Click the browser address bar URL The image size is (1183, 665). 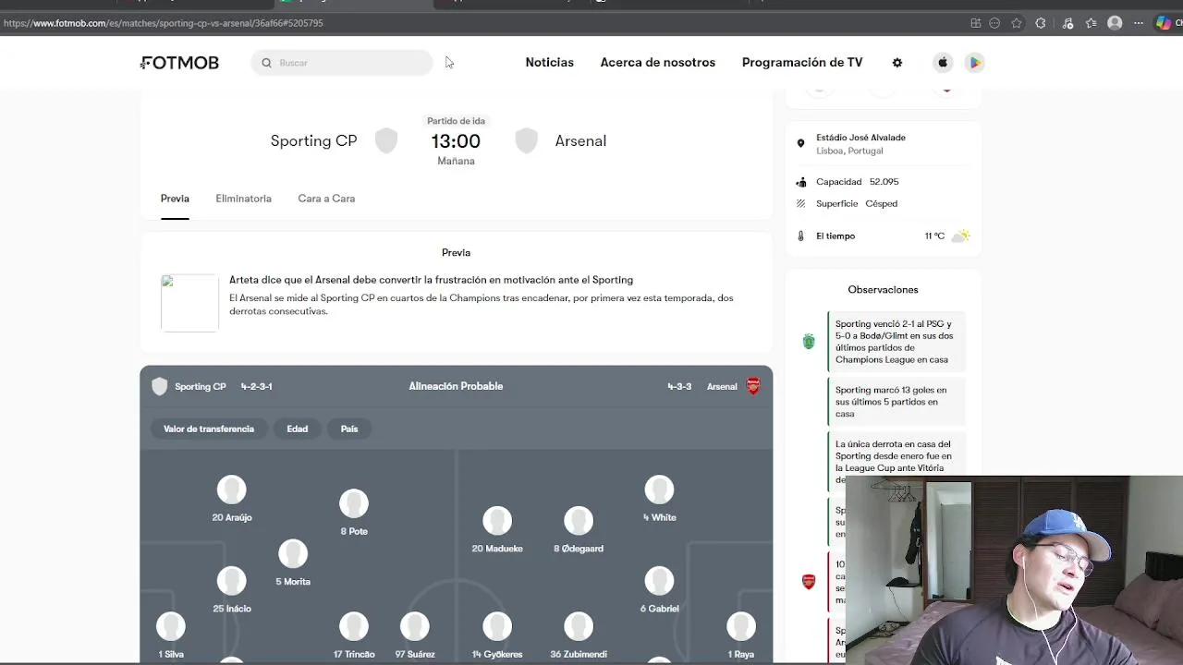pyautogui.click(x=164, y=23)
